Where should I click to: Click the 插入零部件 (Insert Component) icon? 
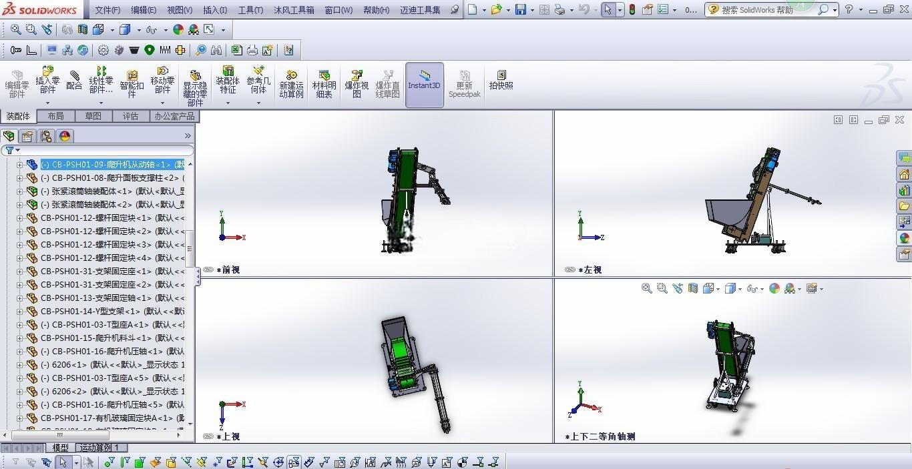47,80
